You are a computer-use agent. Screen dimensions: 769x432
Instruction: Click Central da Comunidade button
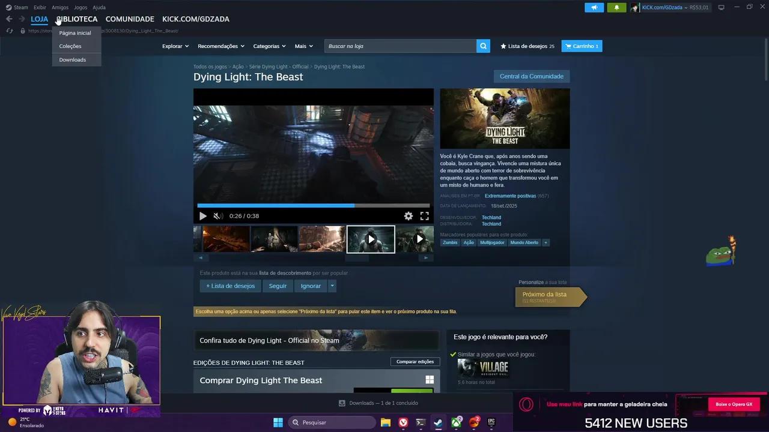coord(532,76)
